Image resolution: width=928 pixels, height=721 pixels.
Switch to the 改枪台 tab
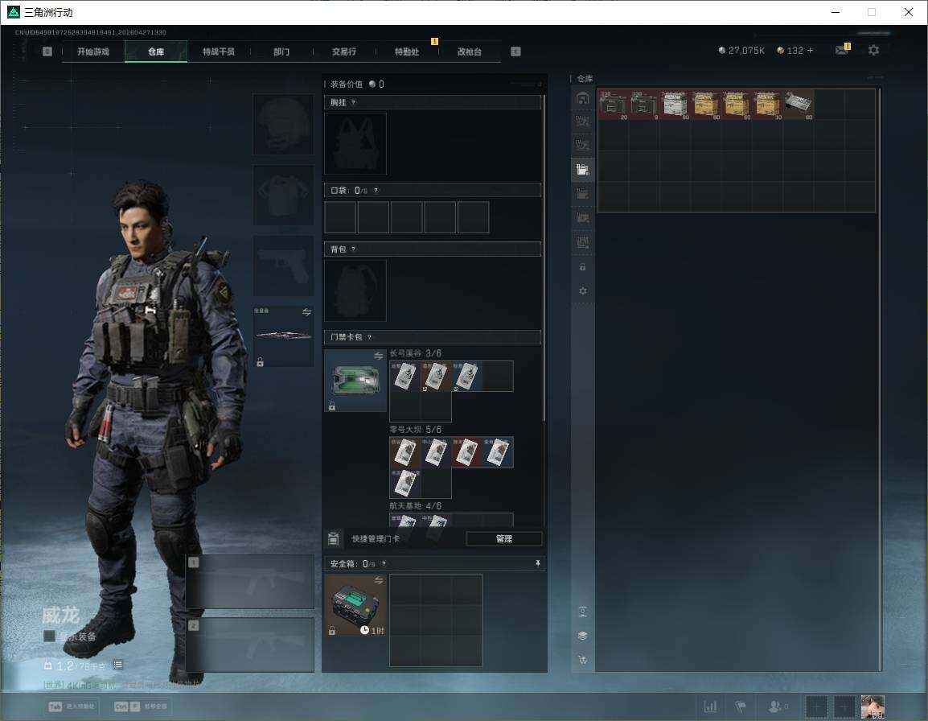tap(470, 51)
